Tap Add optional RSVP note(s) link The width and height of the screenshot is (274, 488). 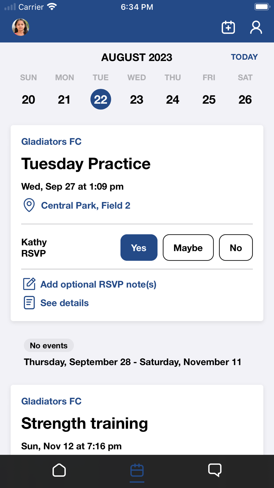tap(98, 284)
